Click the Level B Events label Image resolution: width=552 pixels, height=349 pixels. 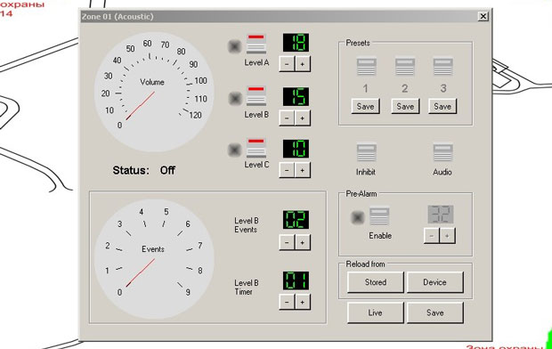(x=247, y=225)
